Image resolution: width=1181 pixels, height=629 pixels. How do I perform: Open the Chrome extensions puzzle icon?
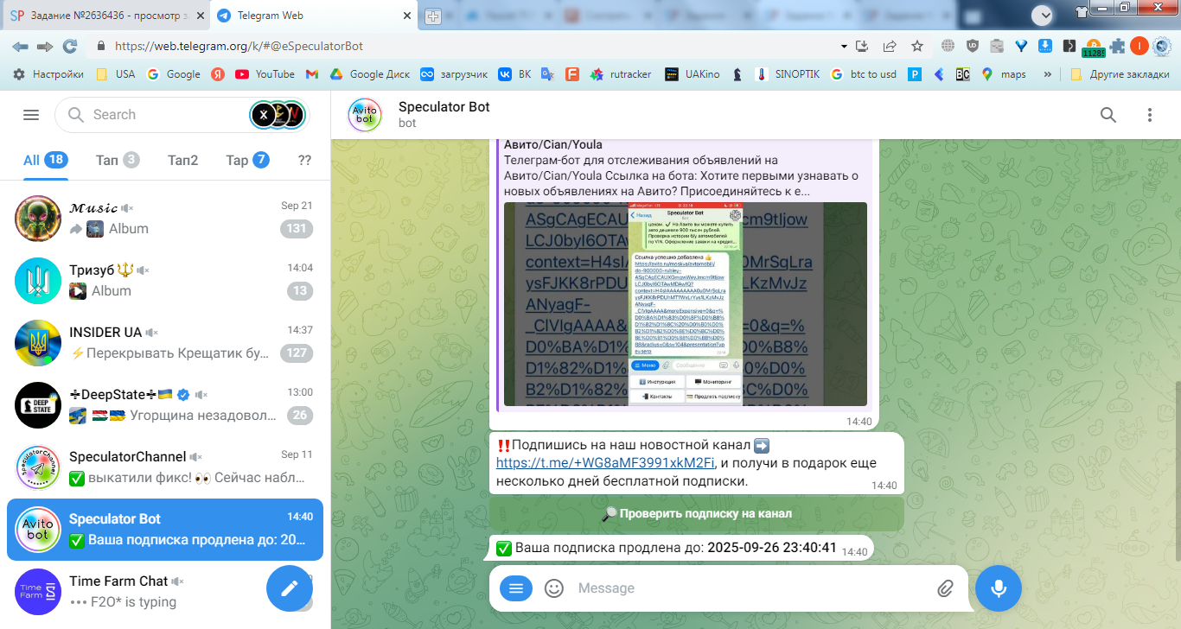click(x=1118, y=46)
